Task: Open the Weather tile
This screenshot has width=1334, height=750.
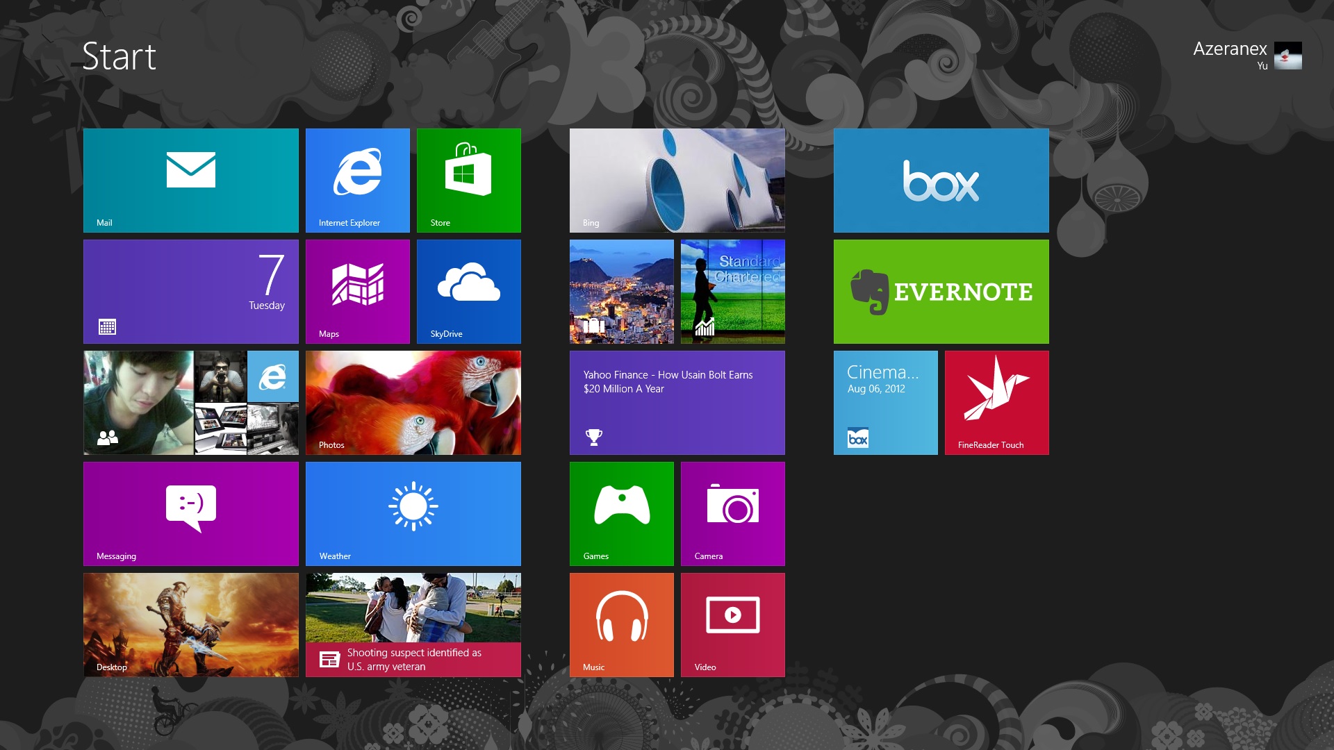Action: tap(413, 513)
